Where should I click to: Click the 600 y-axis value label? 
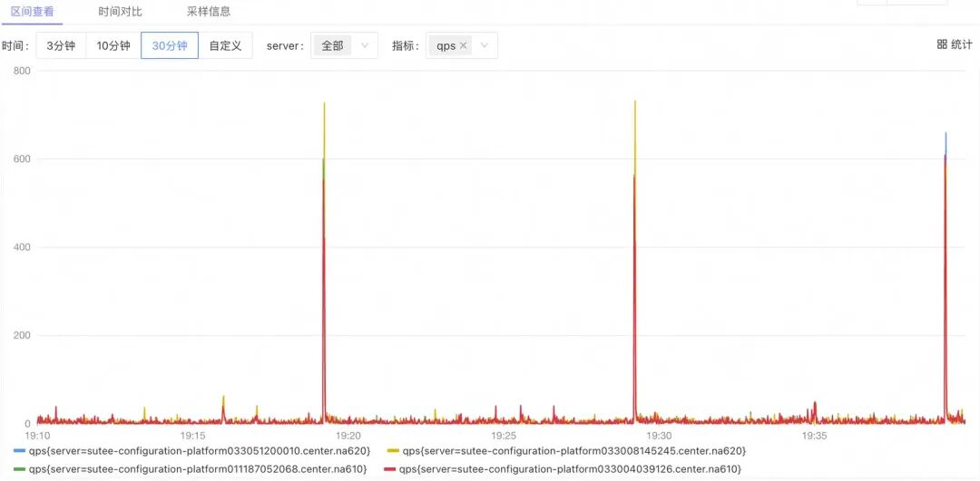23,159
